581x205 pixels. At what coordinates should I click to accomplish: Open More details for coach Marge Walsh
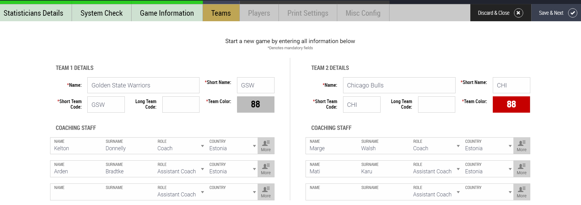coord(522,146)
